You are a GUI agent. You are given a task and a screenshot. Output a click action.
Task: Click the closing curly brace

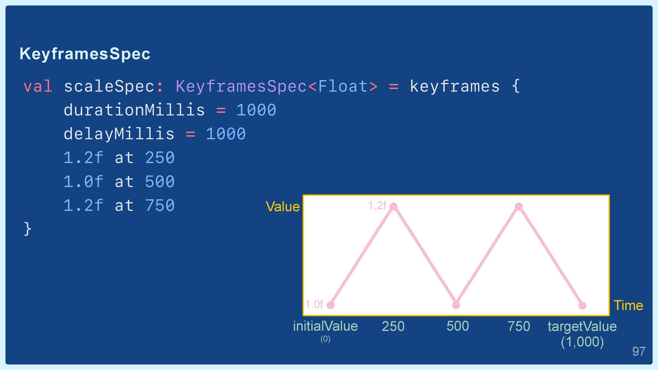(x=27, y=229)
